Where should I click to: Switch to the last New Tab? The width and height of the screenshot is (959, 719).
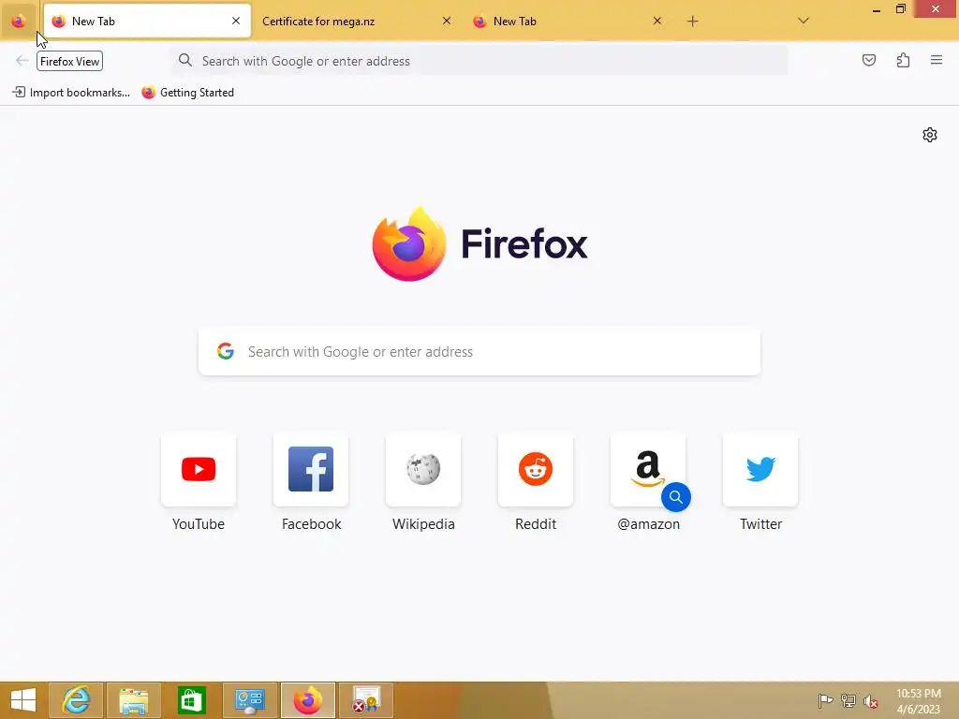(567, 22)
